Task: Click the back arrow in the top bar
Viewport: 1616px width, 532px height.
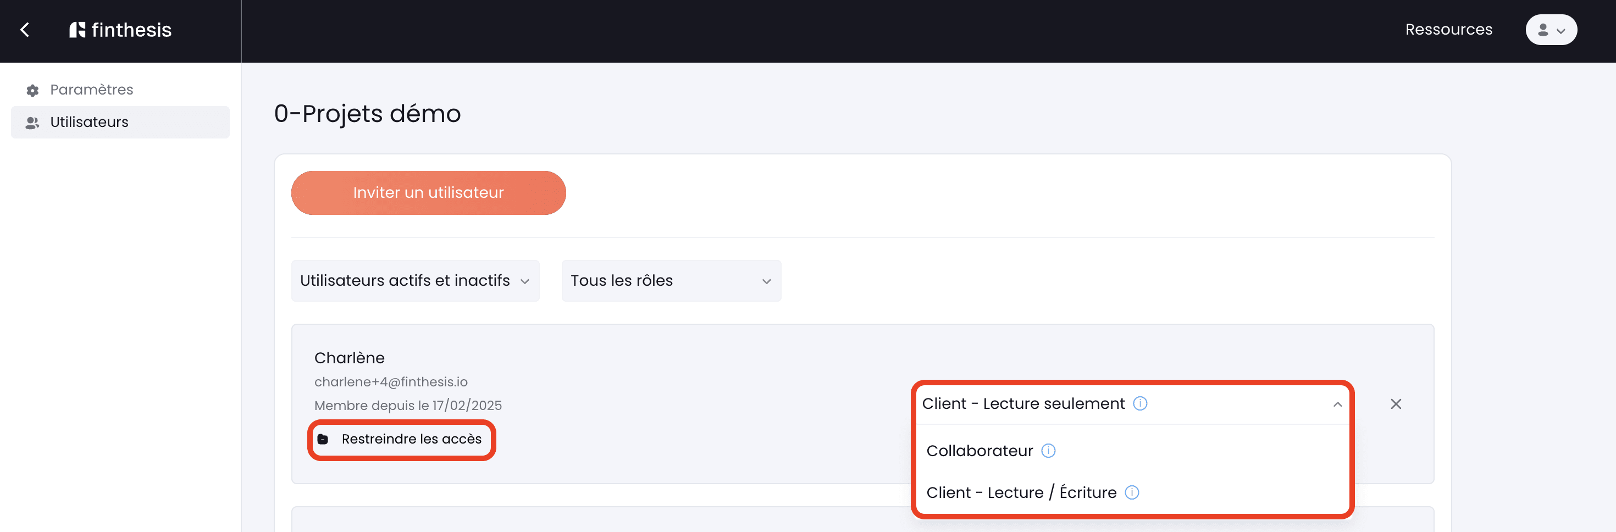Action: (25, 30)
